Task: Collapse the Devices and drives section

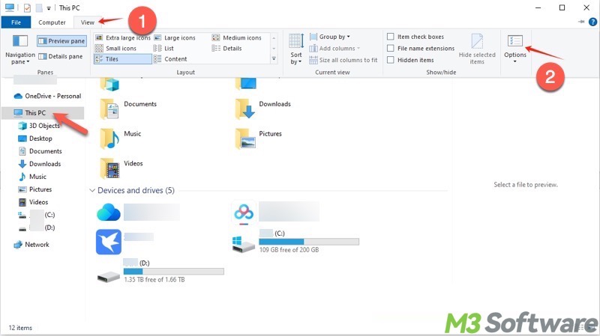Action: click(x=92, y=191)
